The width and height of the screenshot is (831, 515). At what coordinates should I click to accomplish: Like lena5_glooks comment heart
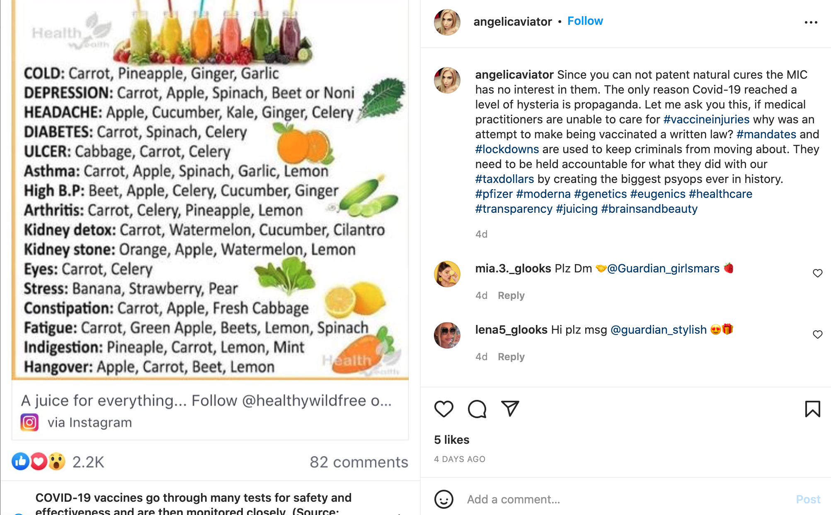817,335
